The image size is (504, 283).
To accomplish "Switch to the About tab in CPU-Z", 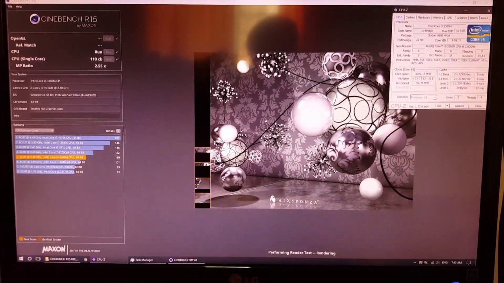I will click(484, 18).
